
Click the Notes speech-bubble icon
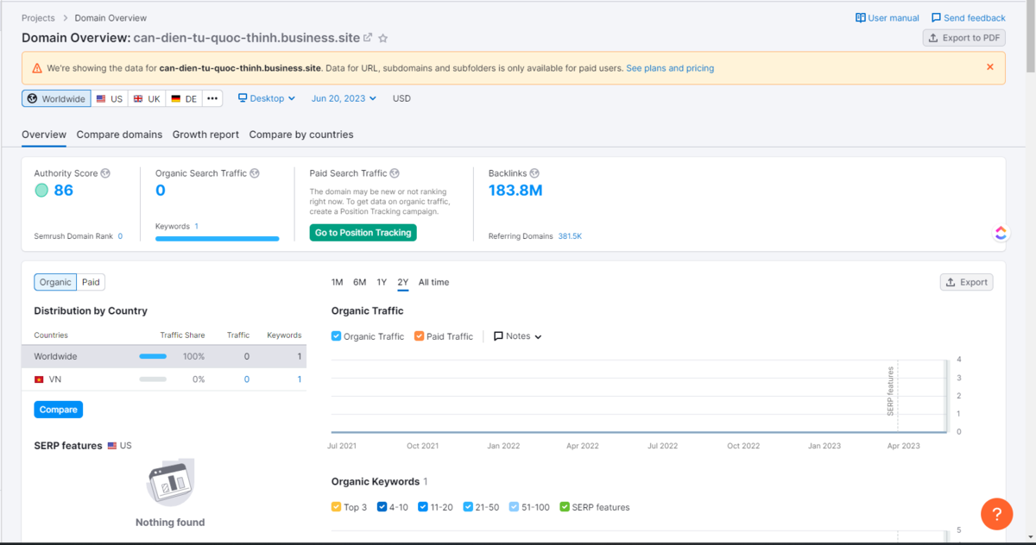[x=498, y=336]
